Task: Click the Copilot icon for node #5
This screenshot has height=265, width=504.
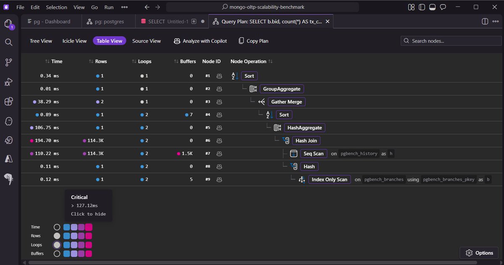Action: 219,128
